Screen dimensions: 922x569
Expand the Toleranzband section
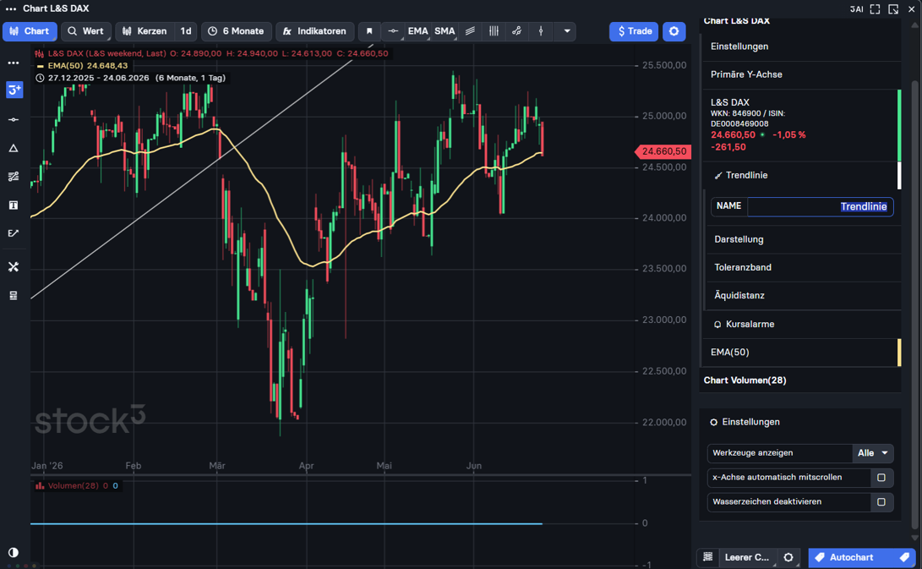803,268
